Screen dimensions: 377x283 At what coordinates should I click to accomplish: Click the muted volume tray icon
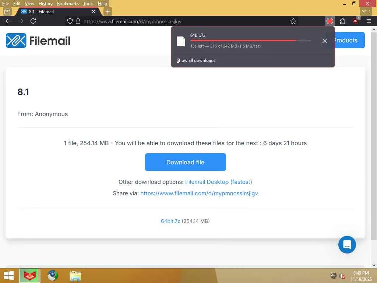tap(342, 276)
